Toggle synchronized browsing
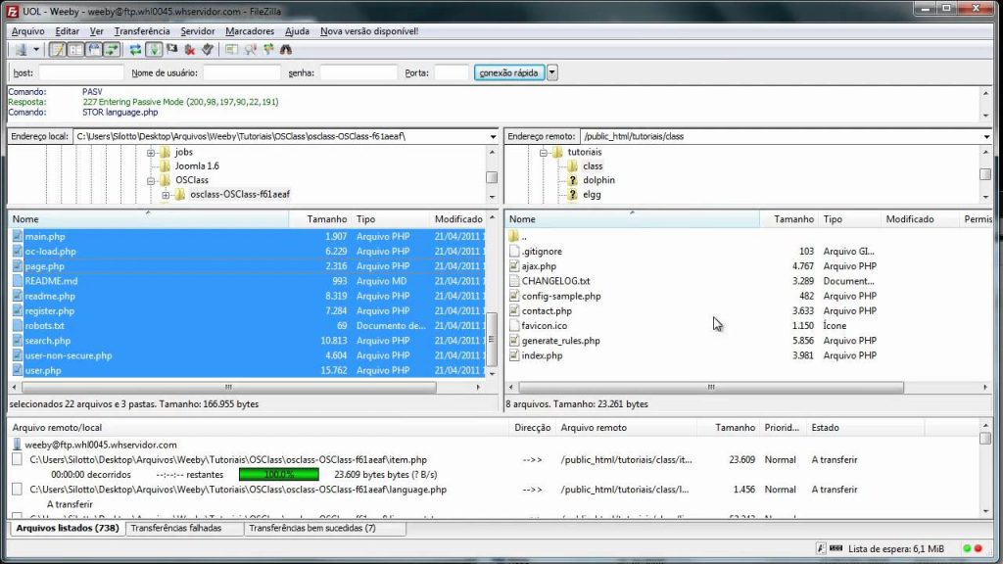This screenshot has width=1003, height=564. point(268,49)
